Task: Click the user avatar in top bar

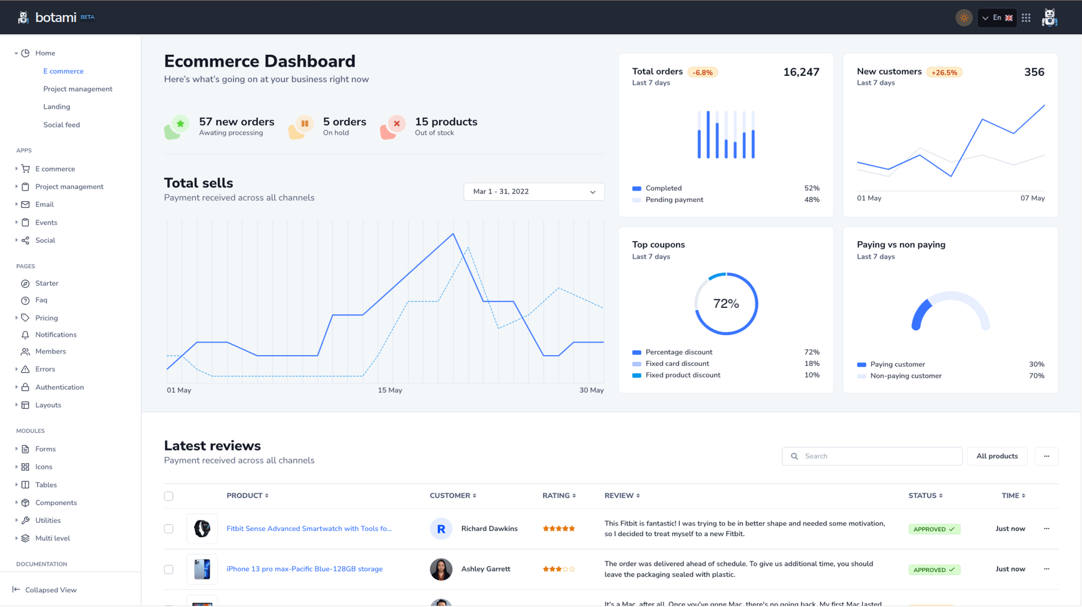Action: pyautogui.click(x=1049, y=18)
